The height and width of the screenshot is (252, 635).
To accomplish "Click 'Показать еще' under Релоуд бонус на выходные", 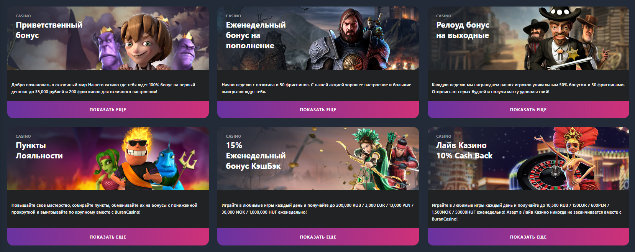I will 528,110.
